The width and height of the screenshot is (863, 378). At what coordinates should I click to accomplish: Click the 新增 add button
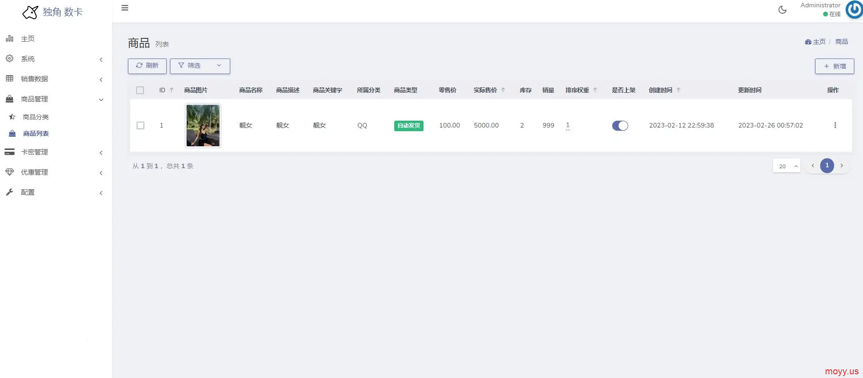(834, 66)
